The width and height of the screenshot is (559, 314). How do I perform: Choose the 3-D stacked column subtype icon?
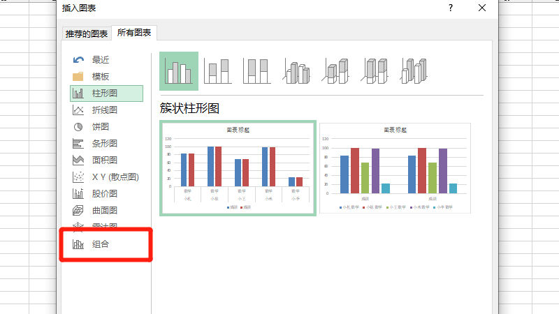coord(336,71)
